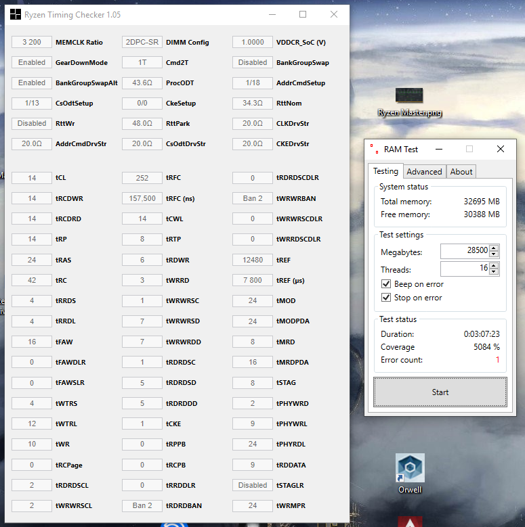Select the Cmd2T 1T value field
This screenshot has width=525, height=527.
[142, 62]
